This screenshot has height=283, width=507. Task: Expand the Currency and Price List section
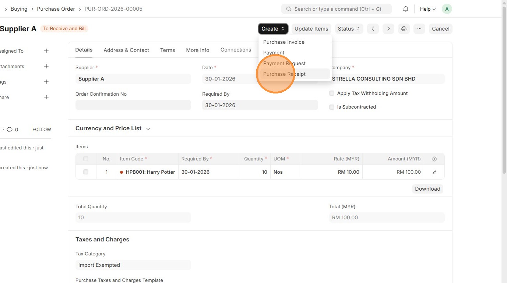point(113,128)
